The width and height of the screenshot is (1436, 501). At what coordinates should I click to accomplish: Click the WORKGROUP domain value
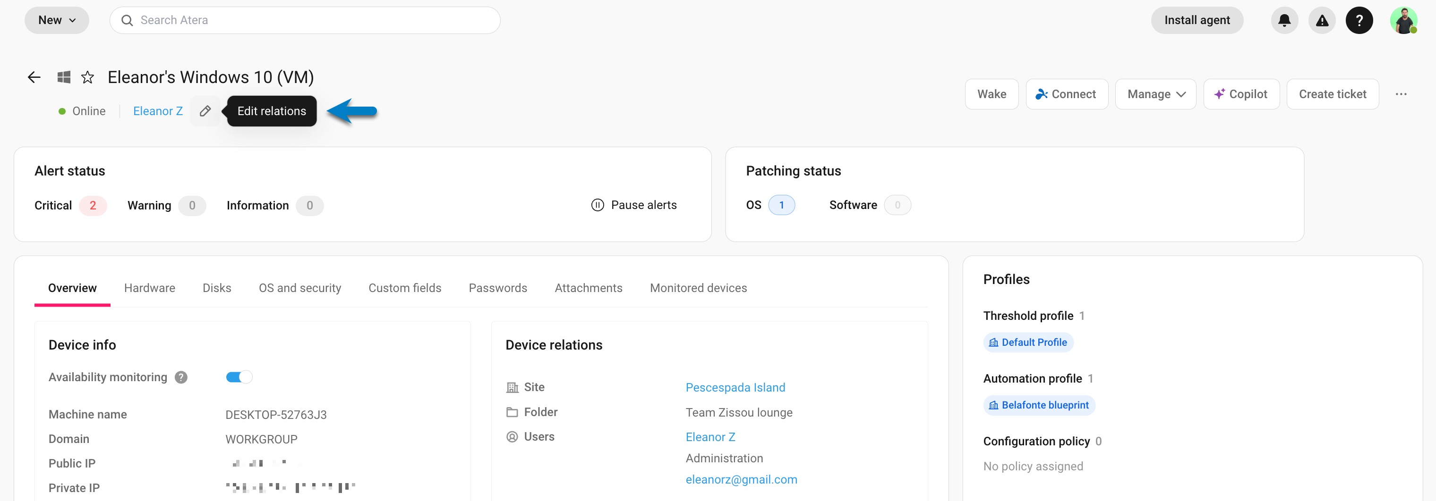261,439
